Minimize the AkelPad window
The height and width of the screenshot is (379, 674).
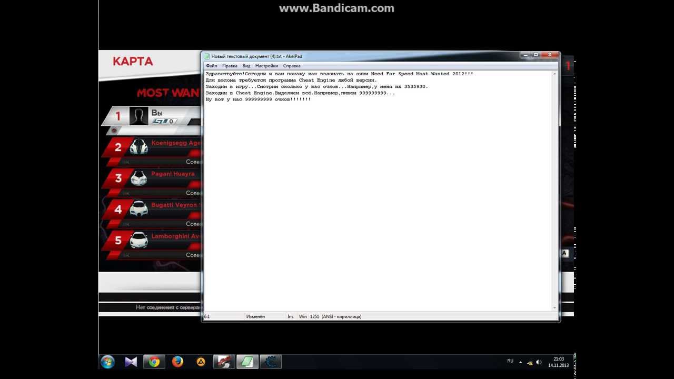[525, 55]
